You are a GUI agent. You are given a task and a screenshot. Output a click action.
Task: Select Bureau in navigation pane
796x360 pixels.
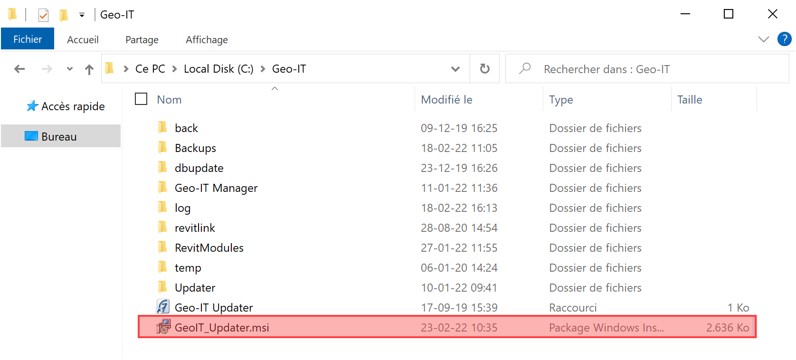pyautogui.click(x=61, y=136)
